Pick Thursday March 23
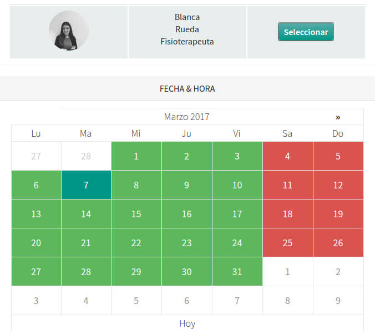This screenshot has height=334, width=375. coord(186,243)
